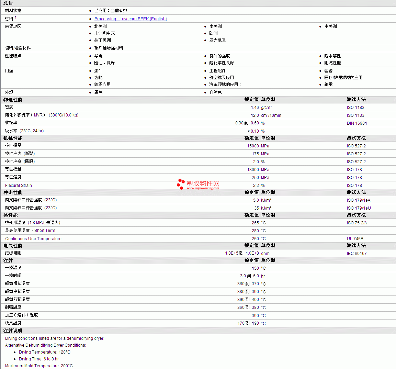Click the 航空航天应用 usage entry
Viewport: 396px width, 369px height.
222,78
